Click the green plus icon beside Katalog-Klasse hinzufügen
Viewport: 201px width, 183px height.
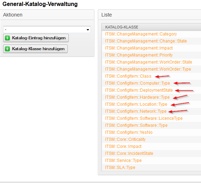point(7,49)
